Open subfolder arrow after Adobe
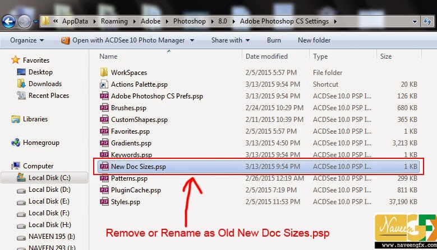Image resolution: width=437 pixels, height=250 pixels. 167,21
